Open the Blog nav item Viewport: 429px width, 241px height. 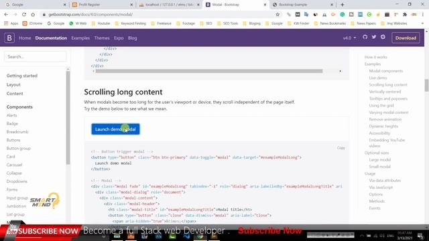click(x=133, y=38)
